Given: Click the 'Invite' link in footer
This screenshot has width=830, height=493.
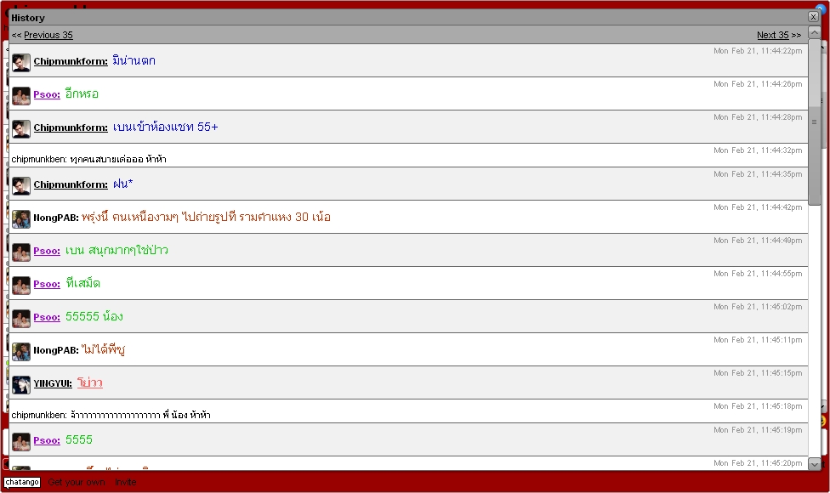Looking at the screenshot, I should pyautogui.click(x=126, y=483).
